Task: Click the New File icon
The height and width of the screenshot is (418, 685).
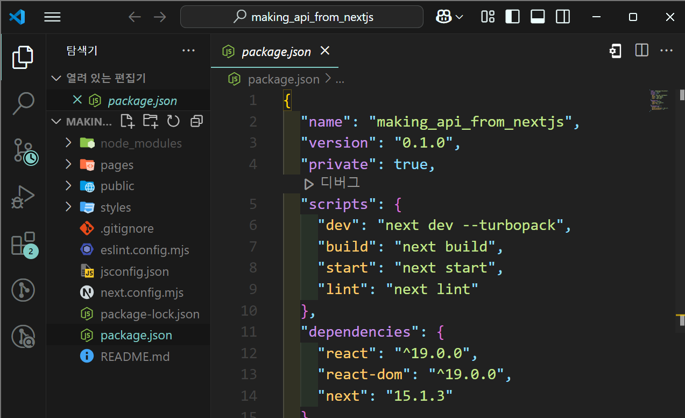Action: [x=128, y=121]
